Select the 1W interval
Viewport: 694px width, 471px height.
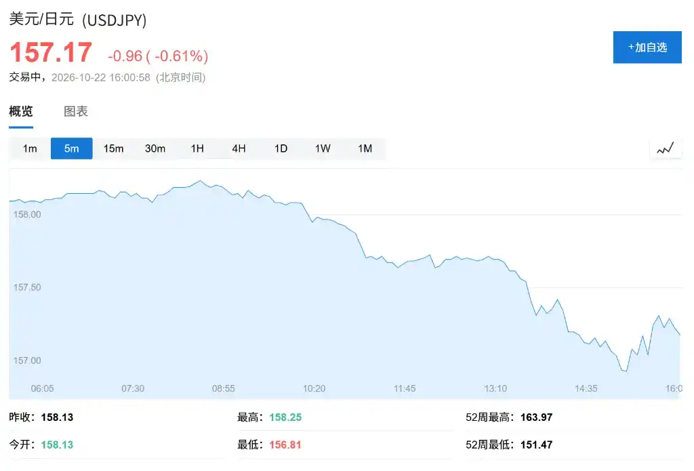tap(323, 148)
